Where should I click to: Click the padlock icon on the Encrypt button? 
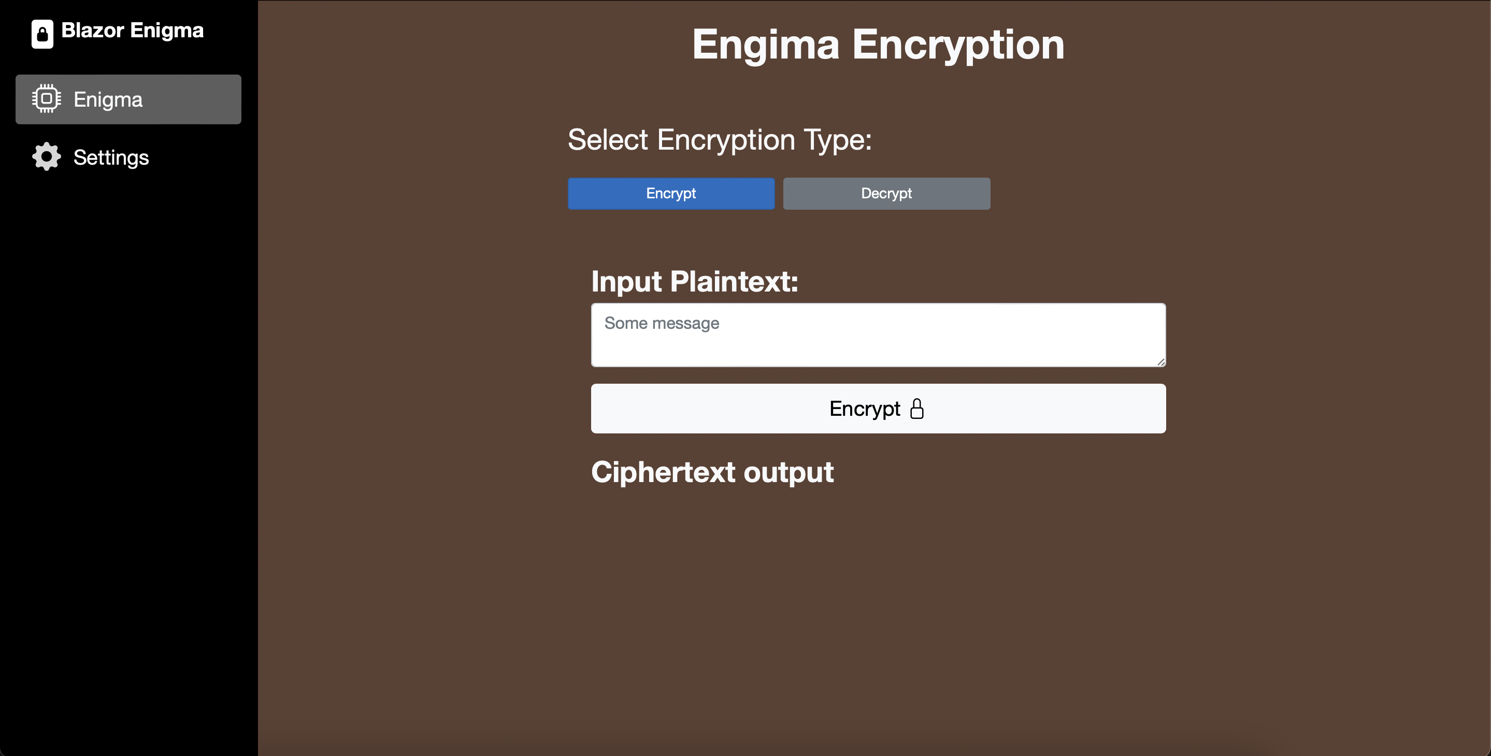click(x=917, y=409)
